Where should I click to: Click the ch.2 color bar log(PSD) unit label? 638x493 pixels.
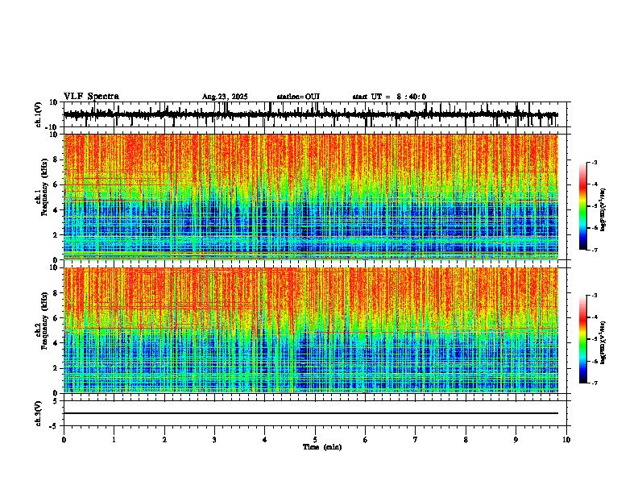(603, 342)
